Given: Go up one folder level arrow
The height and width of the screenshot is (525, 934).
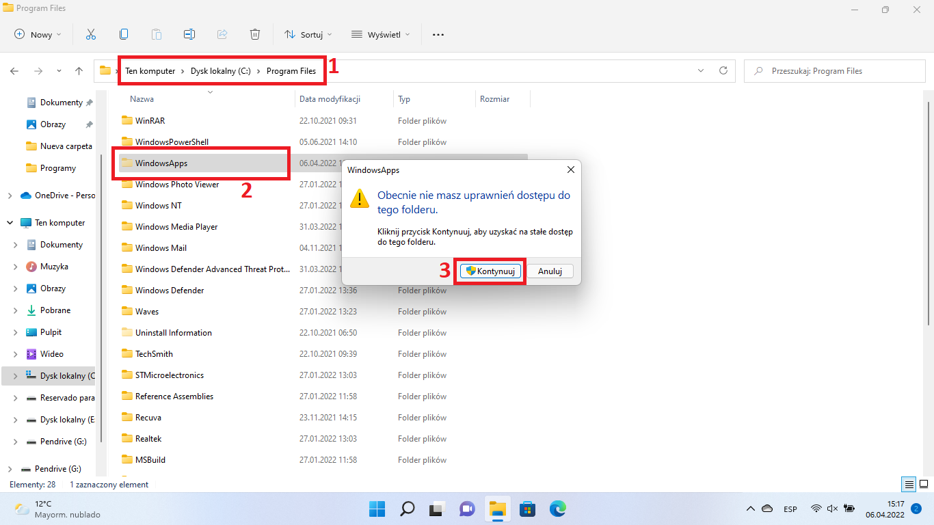Looking at the screenshot, I should tap(79, 70).
